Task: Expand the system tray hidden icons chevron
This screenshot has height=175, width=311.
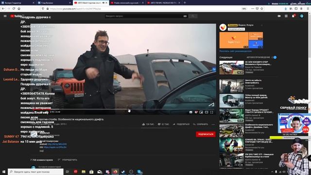Action: pos(272,172)
